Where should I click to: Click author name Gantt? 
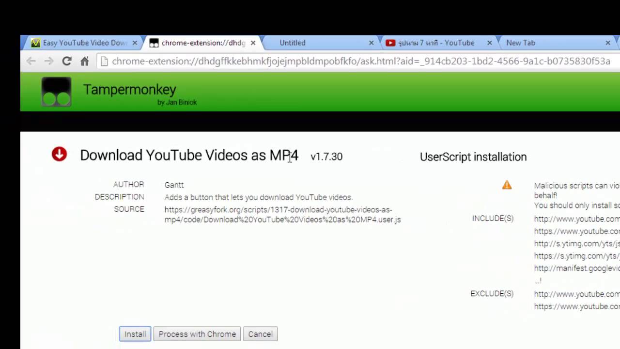[x=174, y=185]
